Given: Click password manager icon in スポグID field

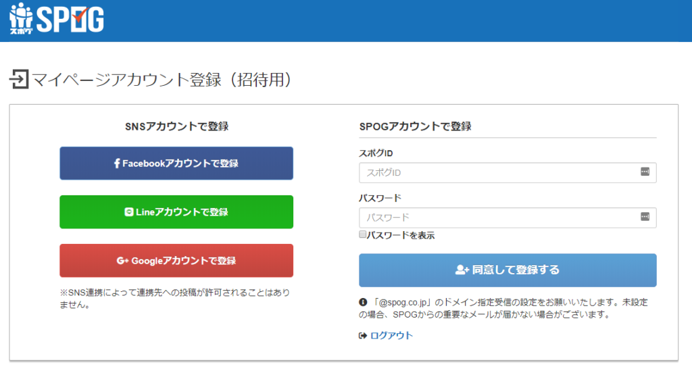Looking at the screenshot, I should [x=645, y=172].
